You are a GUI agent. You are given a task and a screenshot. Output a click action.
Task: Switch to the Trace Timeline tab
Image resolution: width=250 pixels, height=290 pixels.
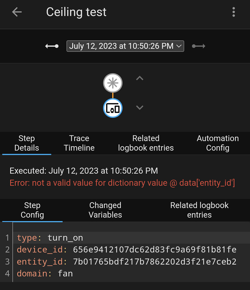[x=79, y=143]
